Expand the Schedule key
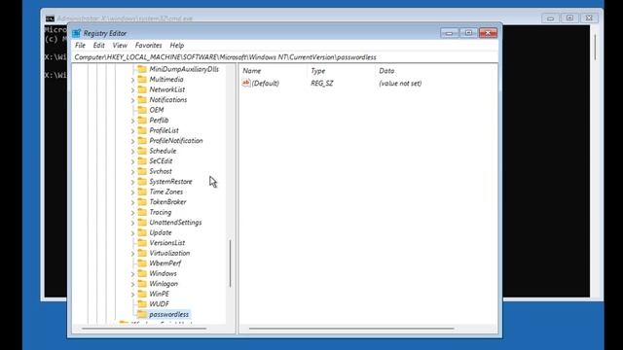 (x=132, y=152)
